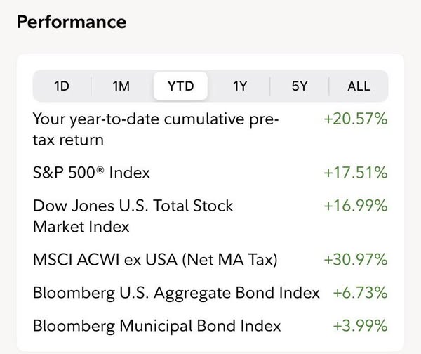
Task: Select the S&P 500 Index row label
Action: coord(91,172)
